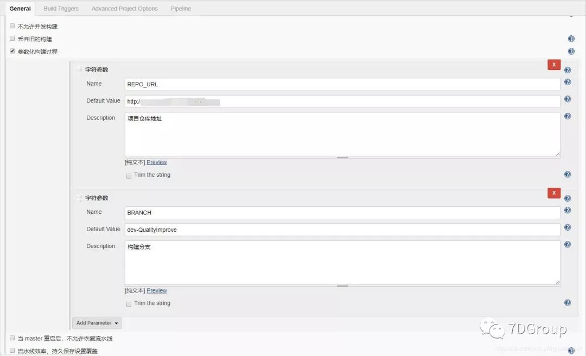Screen dimensions: 586x356
Task: Focus the BRANCH Name input
Action: [x=342, y=212]
